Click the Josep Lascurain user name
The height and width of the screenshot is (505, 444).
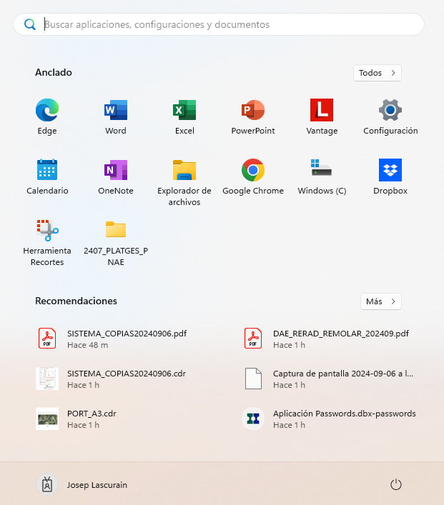point(97,485)
